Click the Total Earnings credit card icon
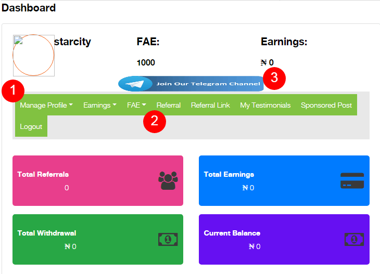The image size is (380, 274). click(x=352, y=180)
